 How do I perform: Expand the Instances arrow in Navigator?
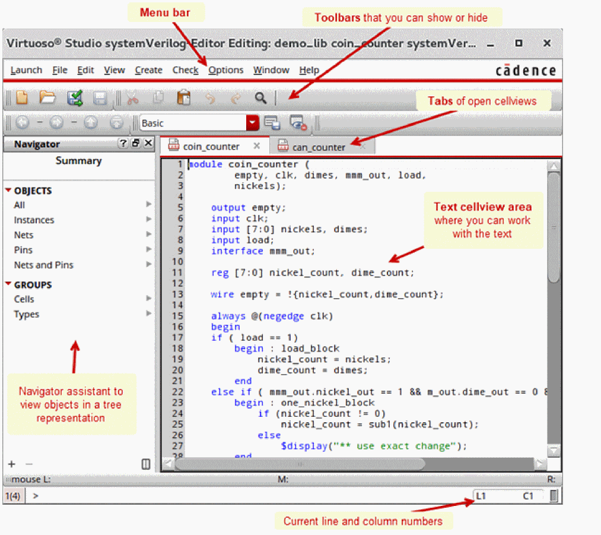pyautogui.click(x=149, y=220)
